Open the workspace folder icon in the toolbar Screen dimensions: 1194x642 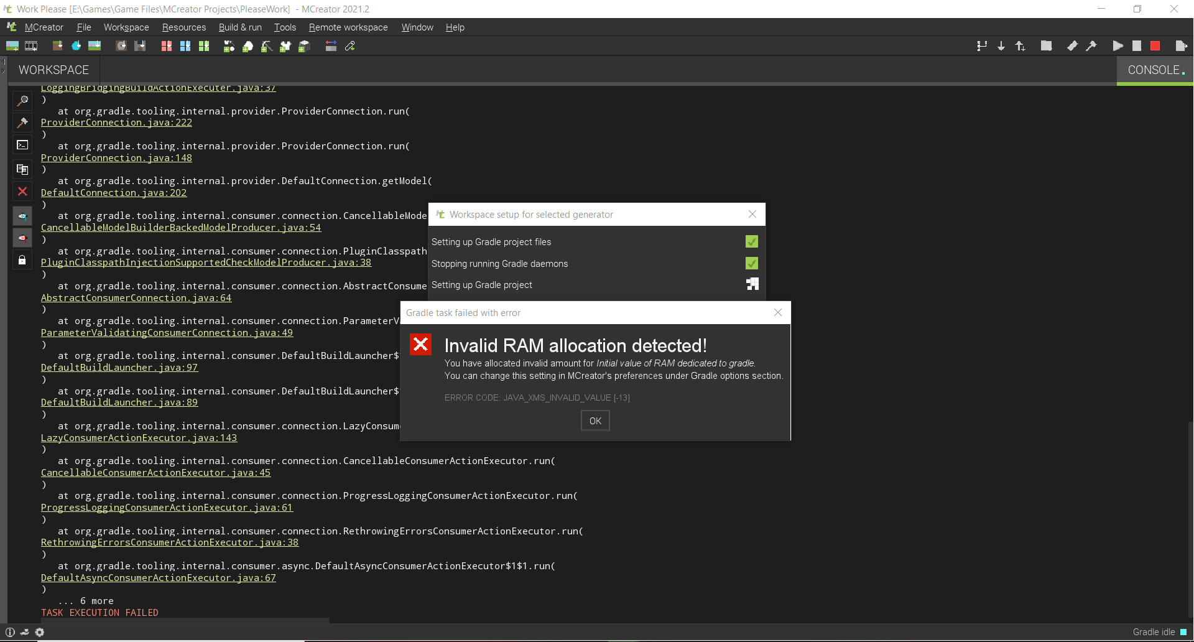pos(1047,46)
